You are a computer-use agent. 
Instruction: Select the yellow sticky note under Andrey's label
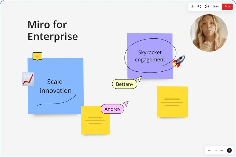(95, 120)
